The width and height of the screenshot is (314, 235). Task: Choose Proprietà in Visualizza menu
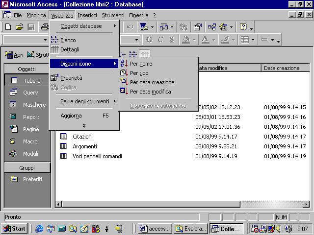click(x=84, y=78)
